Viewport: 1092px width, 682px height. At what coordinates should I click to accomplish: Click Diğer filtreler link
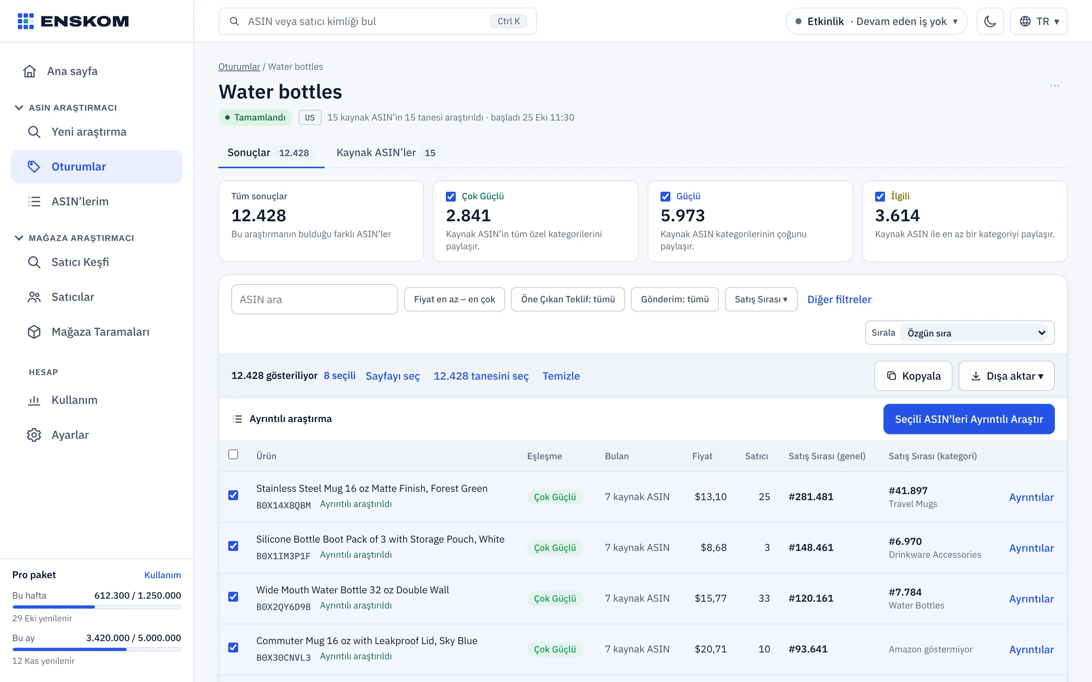pyautogui.click(x=839, y=299)
